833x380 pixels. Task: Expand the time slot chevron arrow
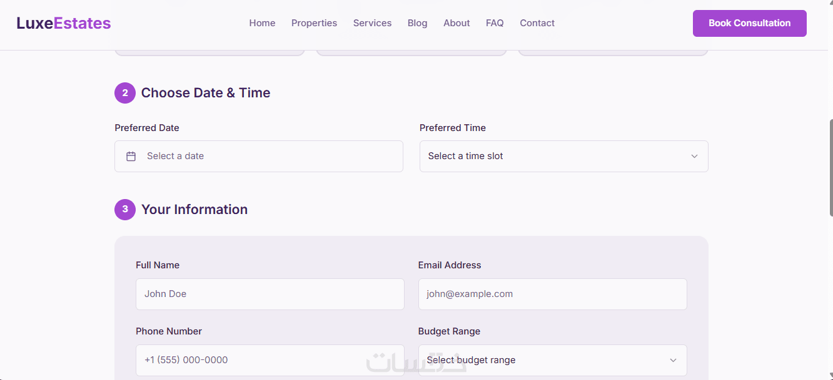(694, 156)
